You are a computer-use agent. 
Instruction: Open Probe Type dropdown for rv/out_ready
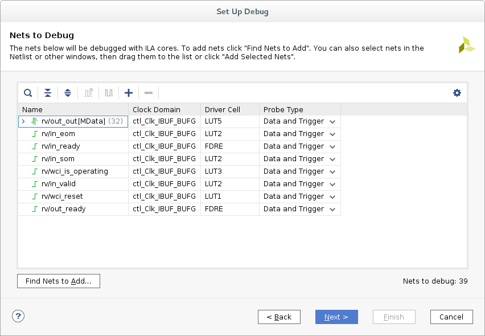[x=332, y=210]
